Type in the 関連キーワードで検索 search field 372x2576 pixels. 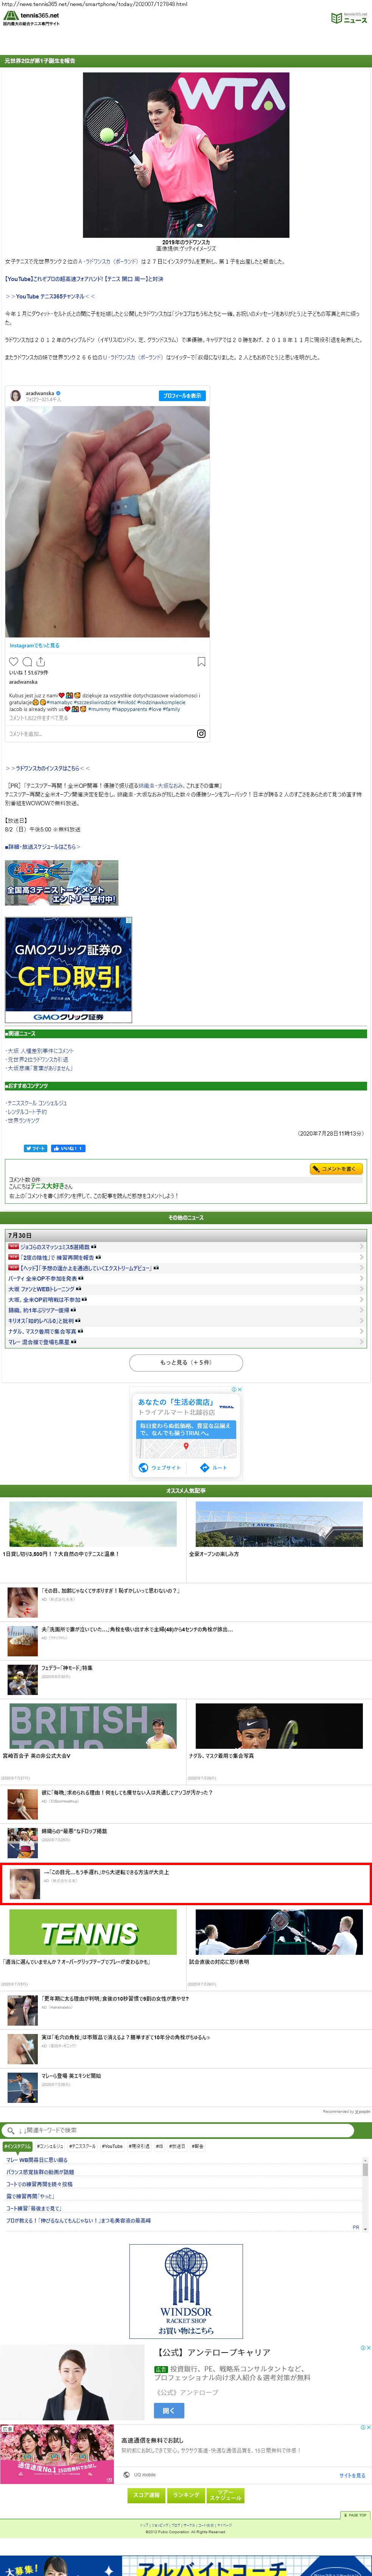click(x=190, y=2130)
